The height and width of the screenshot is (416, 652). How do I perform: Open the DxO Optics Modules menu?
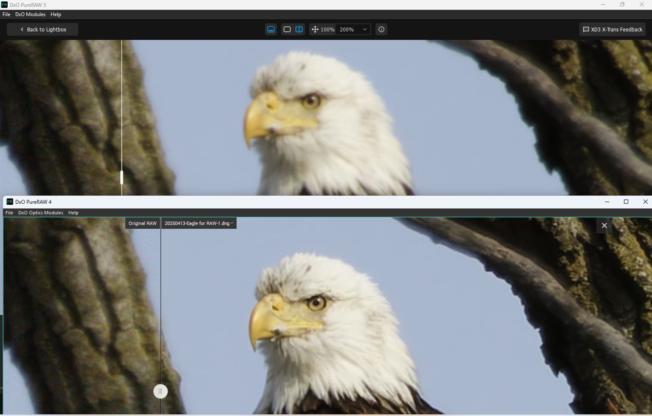(x=40, y=213)
